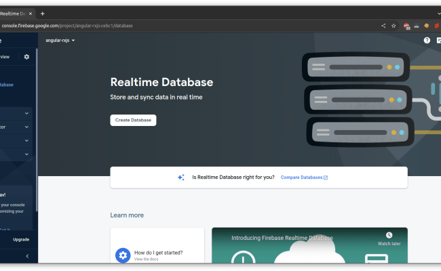Image resolution: width=441 pixels, height=271 pixels.
Task: Open the ad blocker extension showing 35
Action: pos(406,26)
